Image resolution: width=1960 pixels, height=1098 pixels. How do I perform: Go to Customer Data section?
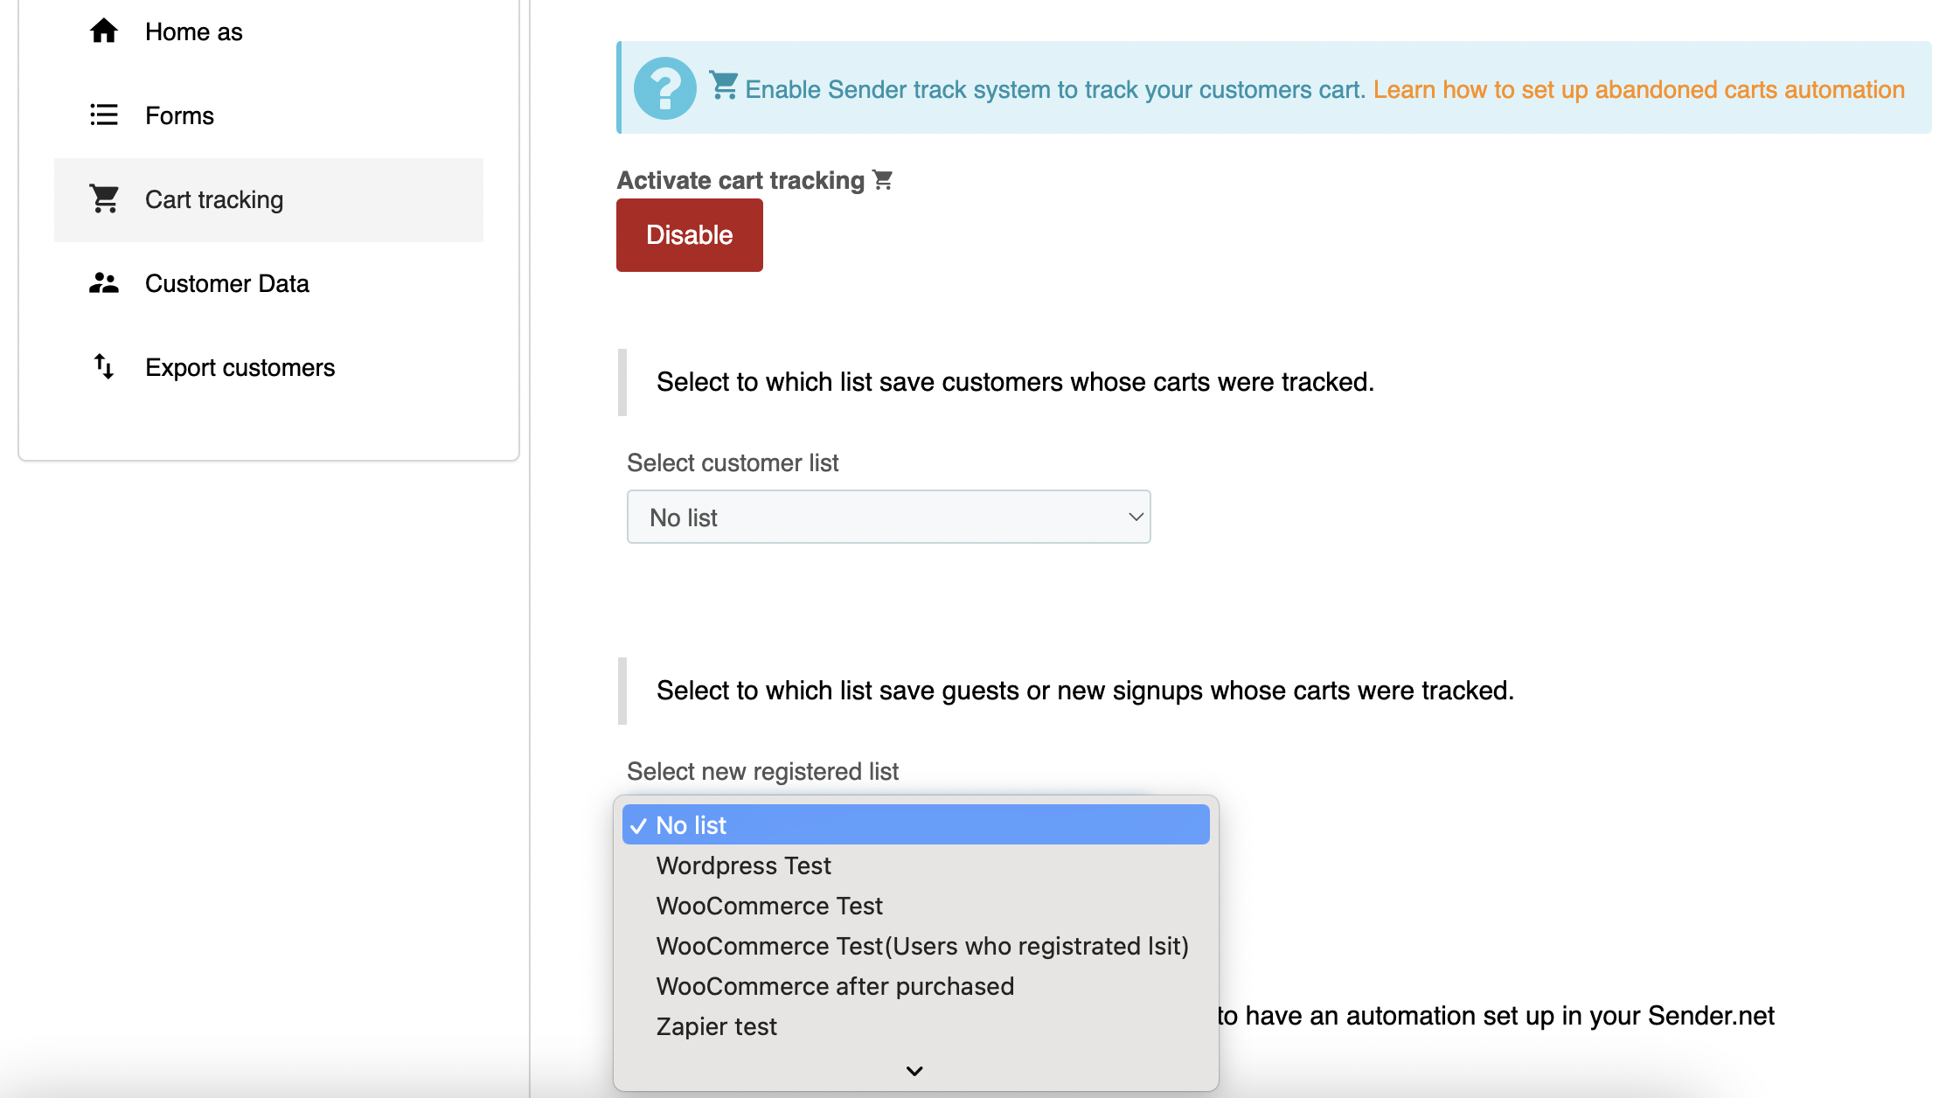(x=226, y=283)
